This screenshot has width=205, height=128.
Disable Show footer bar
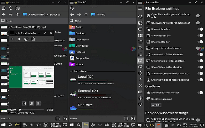tap(200, 42)
